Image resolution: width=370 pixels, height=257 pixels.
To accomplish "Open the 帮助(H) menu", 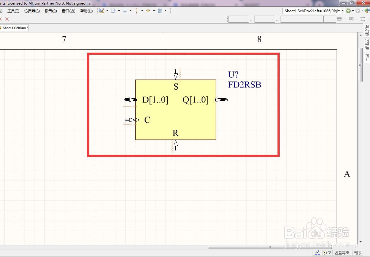I will (x=86, y=11).
